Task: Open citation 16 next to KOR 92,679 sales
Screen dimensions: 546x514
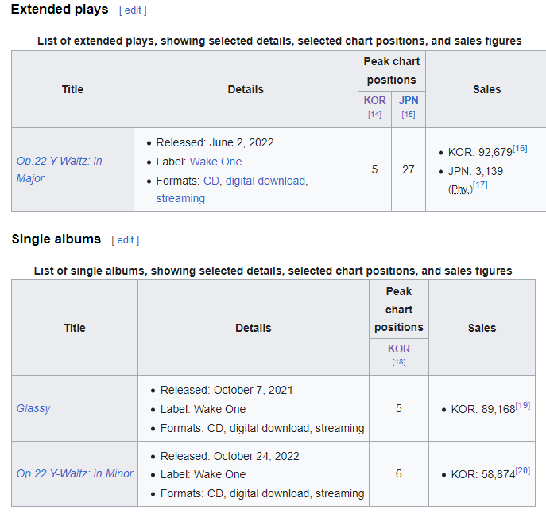Action: [520, 149]
